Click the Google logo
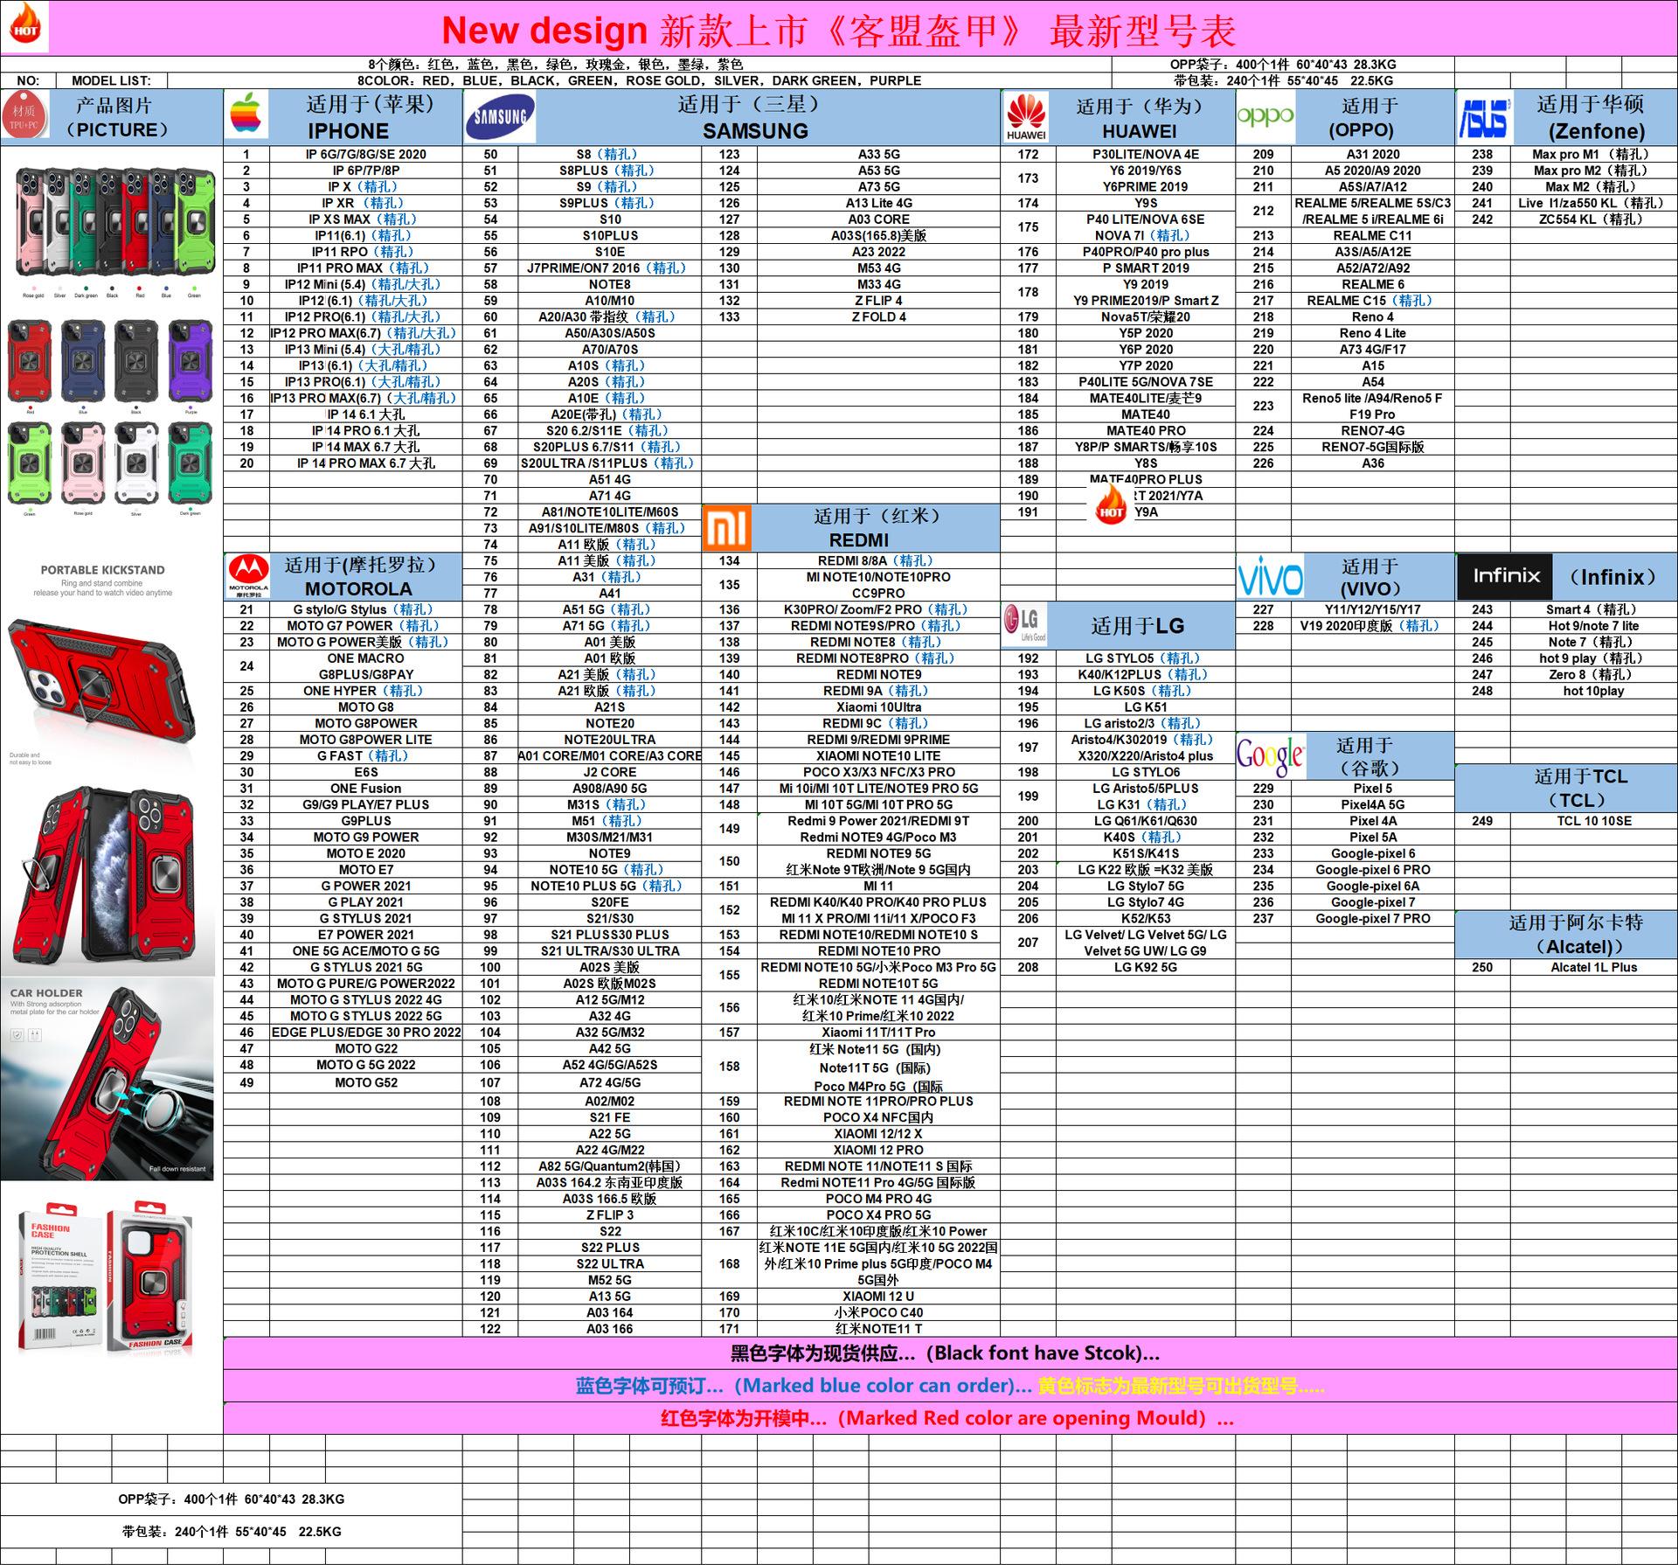 pos(1270,756)
